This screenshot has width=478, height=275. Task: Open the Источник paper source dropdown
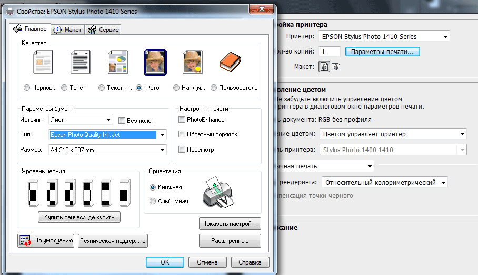(81, 120)
